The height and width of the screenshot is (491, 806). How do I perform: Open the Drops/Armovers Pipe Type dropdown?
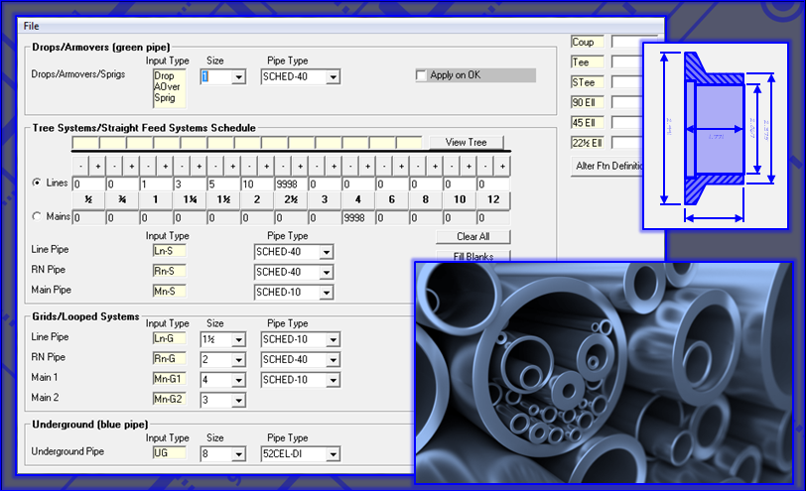333,76
